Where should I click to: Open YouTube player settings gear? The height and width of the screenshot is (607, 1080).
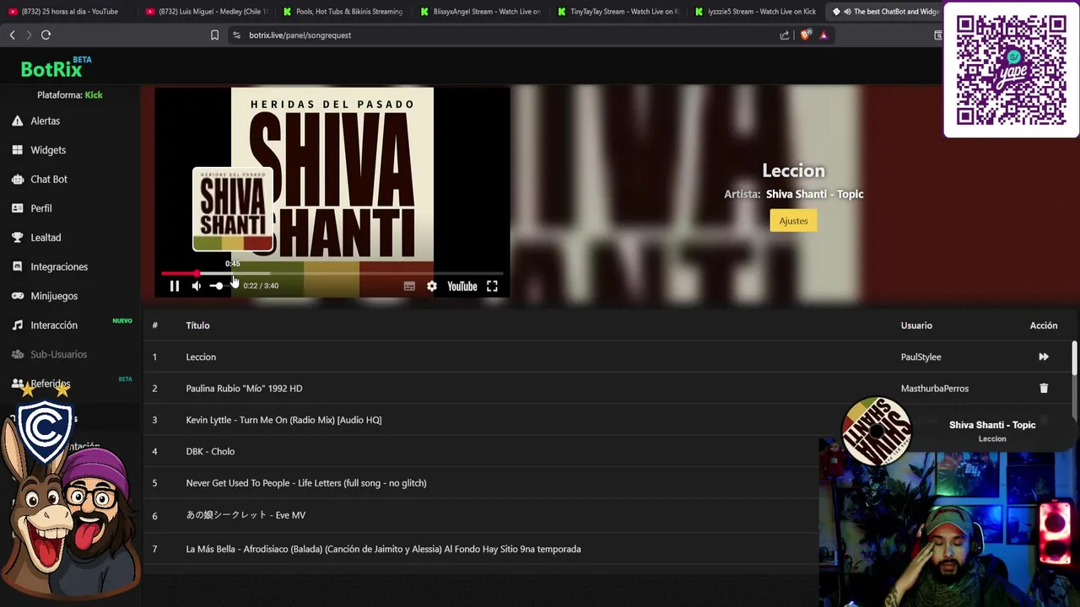pyautogui.click(x=432, y=286)
